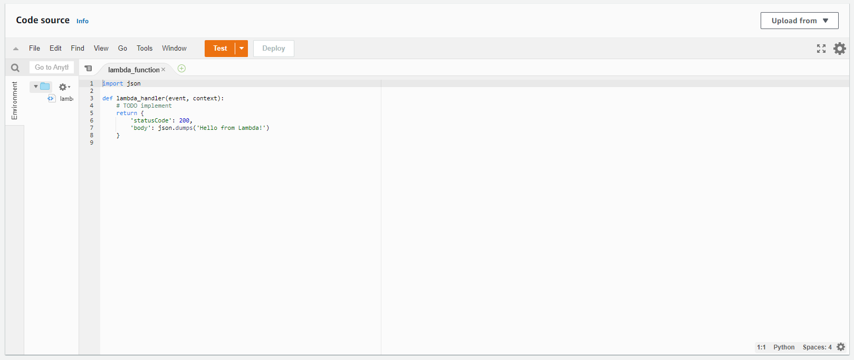The height and width of the screenshot is (360, 854).
Task: Open new tab with plus icon
Action: coord(181,69)
